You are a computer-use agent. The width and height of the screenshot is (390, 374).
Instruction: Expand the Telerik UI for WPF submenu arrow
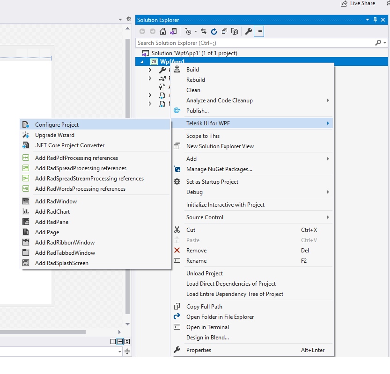point(328,123)
